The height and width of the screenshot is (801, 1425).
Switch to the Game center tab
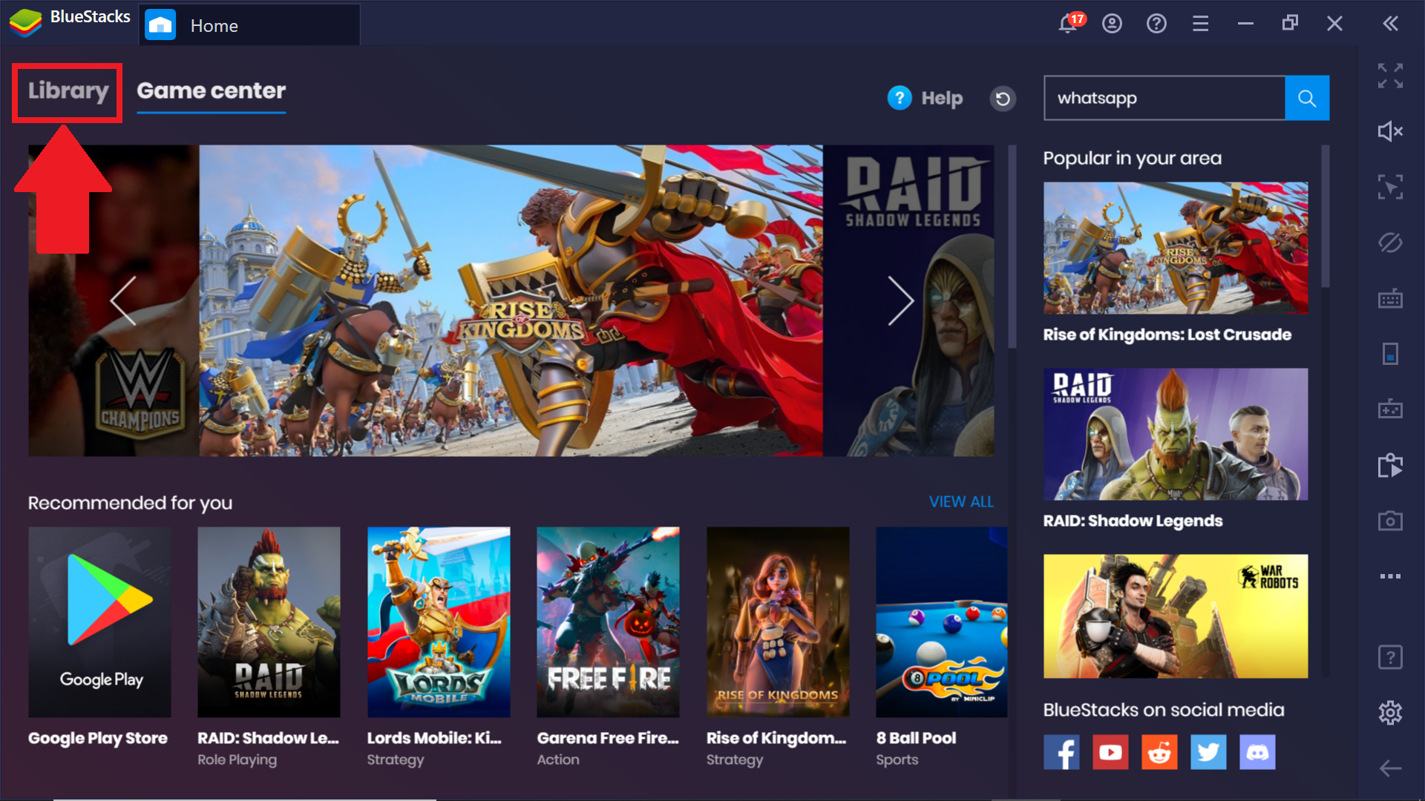tap(211, 91)
